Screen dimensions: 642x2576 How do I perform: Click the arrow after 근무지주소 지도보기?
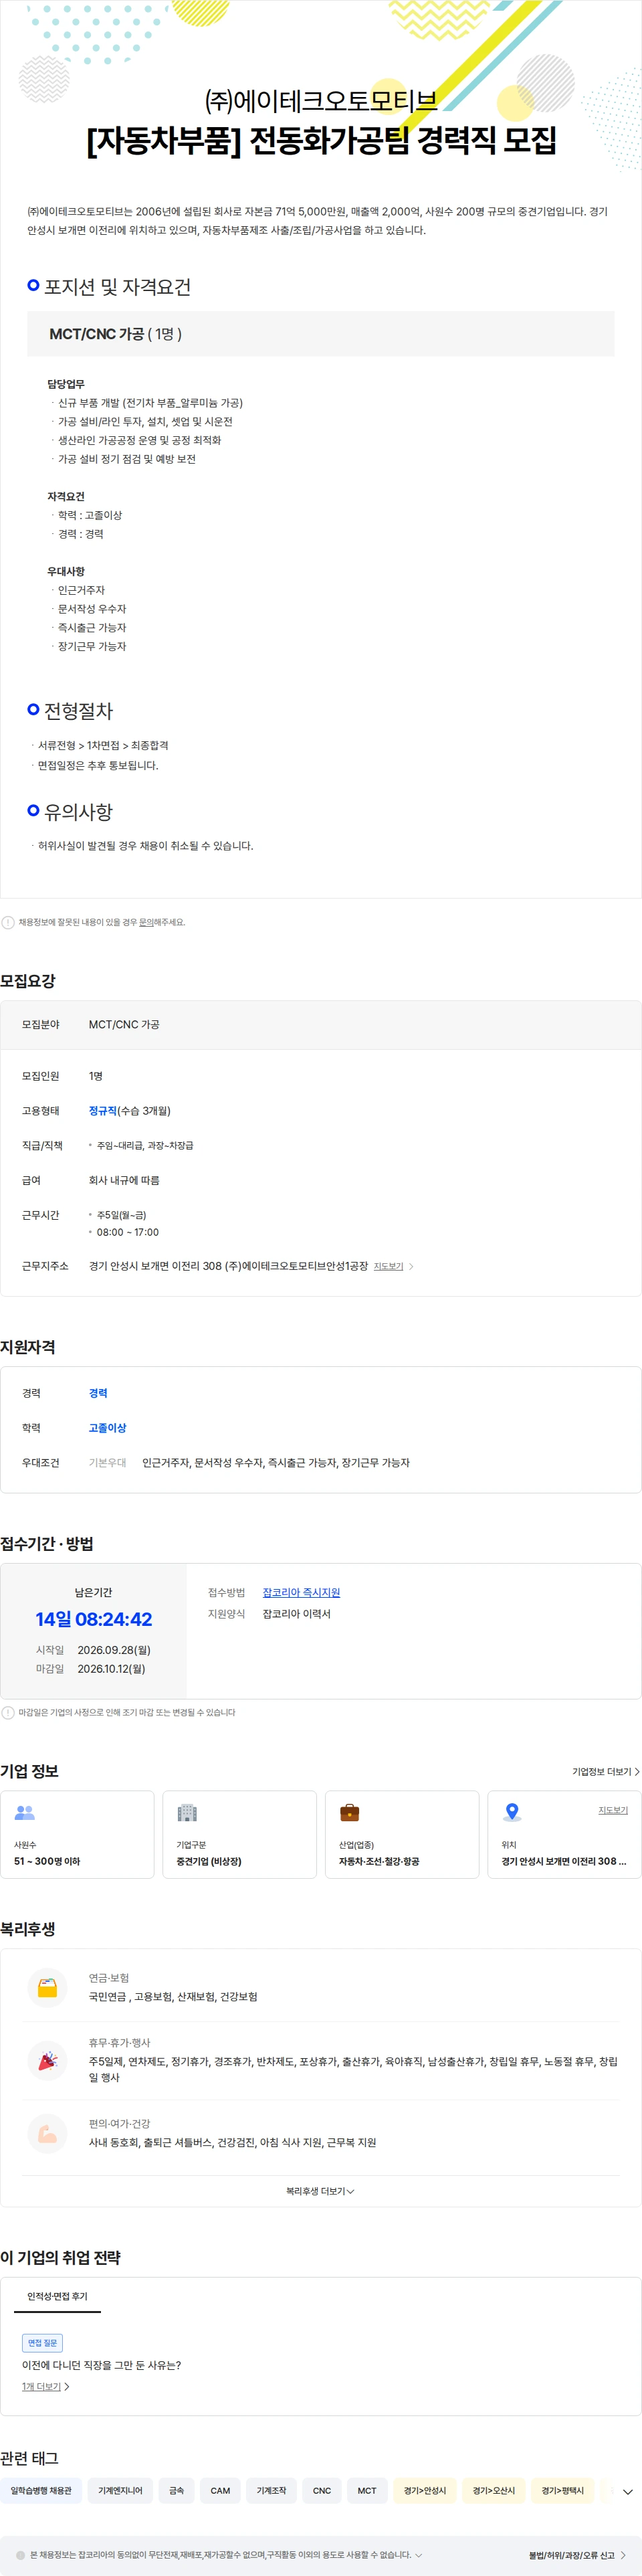[411, 1266]
